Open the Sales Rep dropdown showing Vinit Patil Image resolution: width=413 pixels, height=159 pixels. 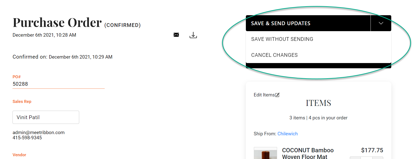[46, 117]
